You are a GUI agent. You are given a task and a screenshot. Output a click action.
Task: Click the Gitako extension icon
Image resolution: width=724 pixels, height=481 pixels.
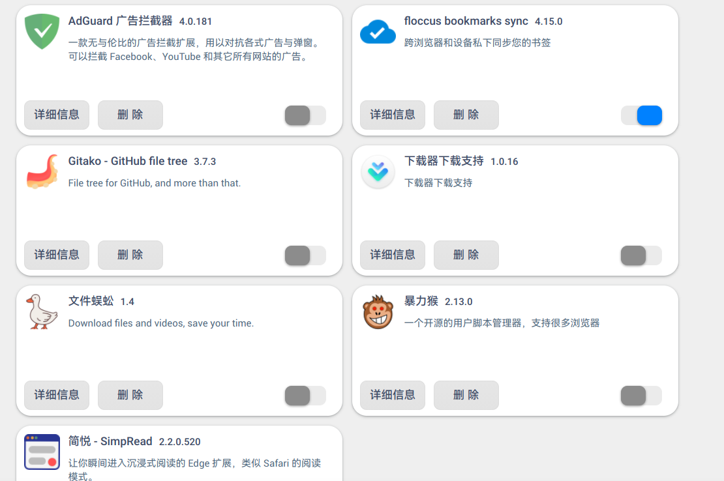[42, 171]
